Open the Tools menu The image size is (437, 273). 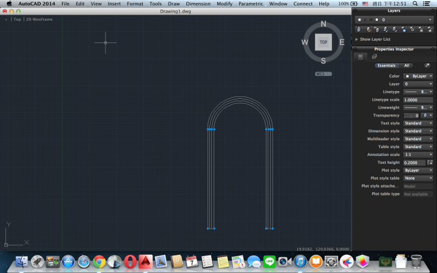coord(155,4)
